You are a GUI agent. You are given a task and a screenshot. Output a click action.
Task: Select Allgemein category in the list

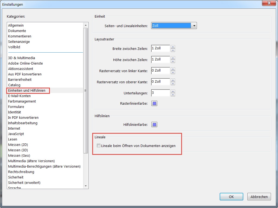click(x=16, y=25)
